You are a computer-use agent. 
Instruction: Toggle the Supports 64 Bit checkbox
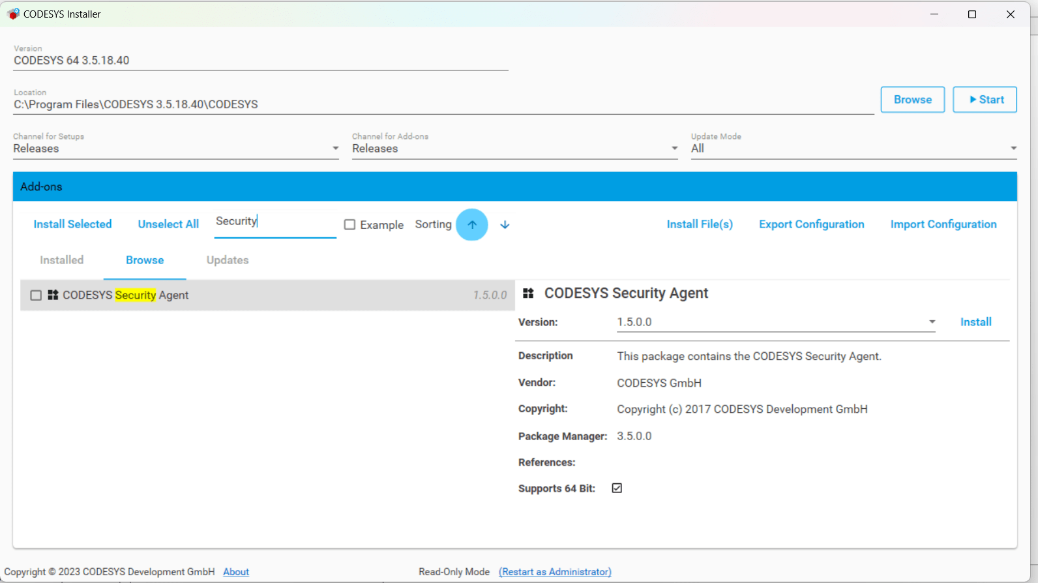[617, 488]
